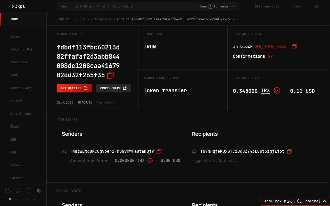Image resolution: width=330 pixels, height=206 pixels.
Task: Click verified badge beside the fee TRX
Action: click(x=277, y=91)
